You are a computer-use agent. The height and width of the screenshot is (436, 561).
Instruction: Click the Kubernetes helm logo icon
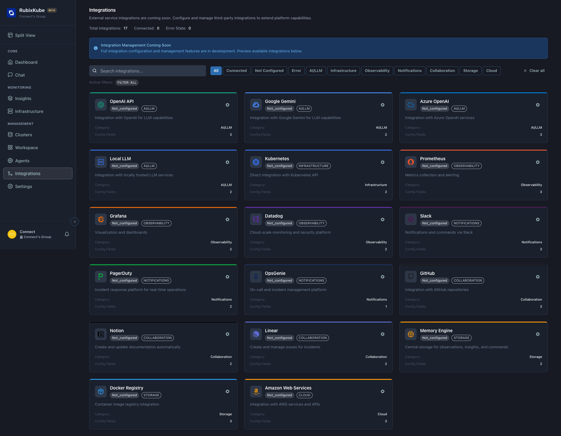pyautogui.click(x=256, y=162)
